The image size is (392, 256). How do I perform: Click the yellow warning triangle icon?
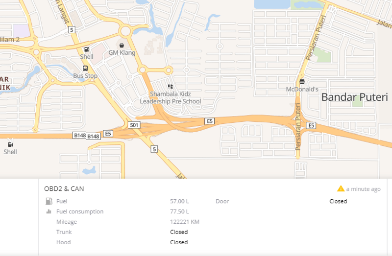(341, 188)
